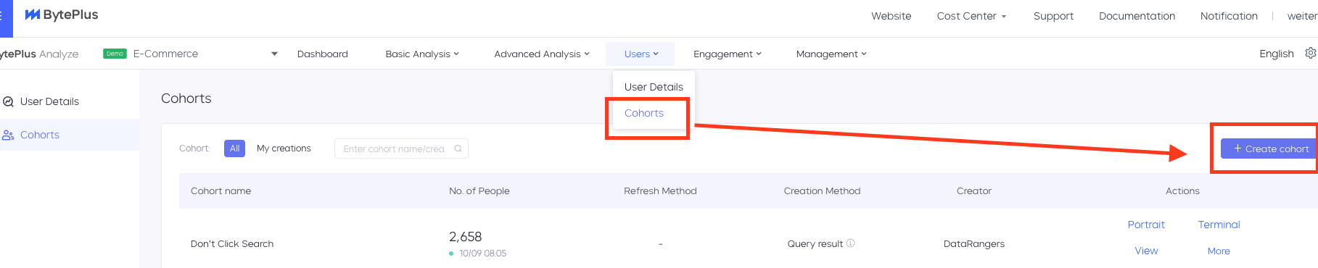Click the User Details sidebar icon
Viewport: 1318px width, 268px height.
pyautogui.click(x=9, y=102)
